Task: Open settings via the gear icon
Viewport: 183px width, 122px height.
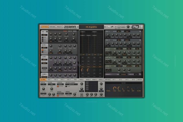Action: click(142, 27)
